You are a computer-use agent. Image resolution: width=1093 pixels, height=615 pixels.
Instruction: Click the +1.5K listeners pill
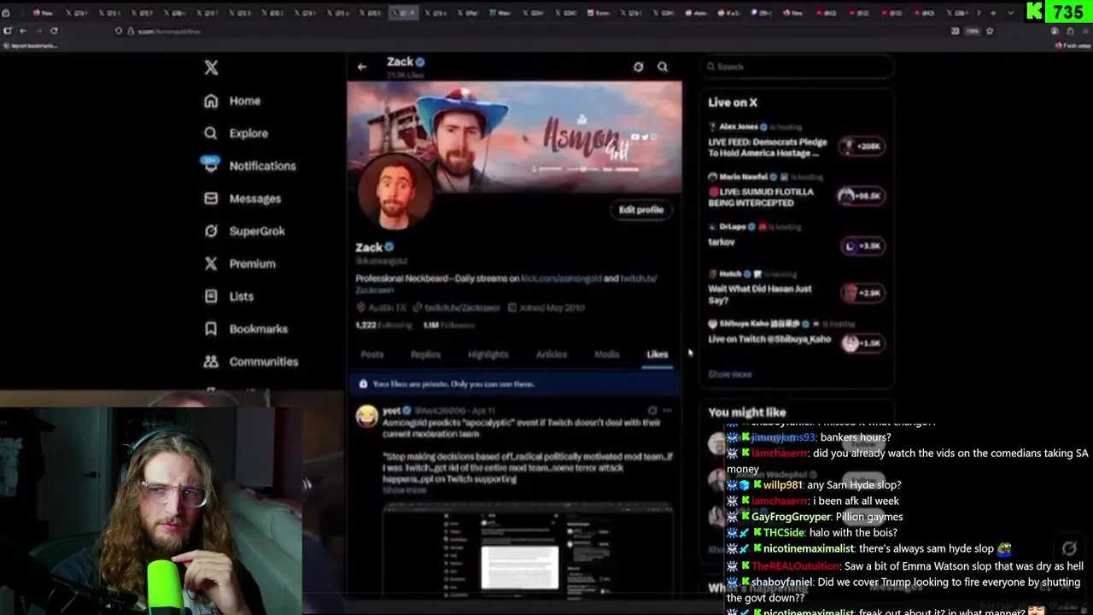(862, 343)
